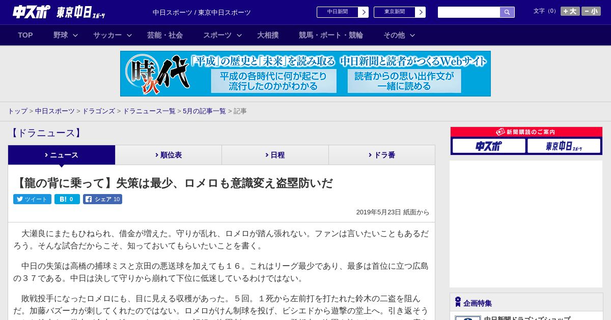
Task: Click the 東京中日スポーツ logo in header
Action: [81, 12]
